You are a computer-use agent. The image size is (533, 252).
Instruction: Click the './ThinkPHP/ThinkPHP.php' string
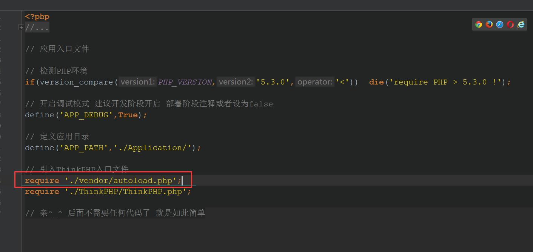pyautogui.click(x=126, y=192)
